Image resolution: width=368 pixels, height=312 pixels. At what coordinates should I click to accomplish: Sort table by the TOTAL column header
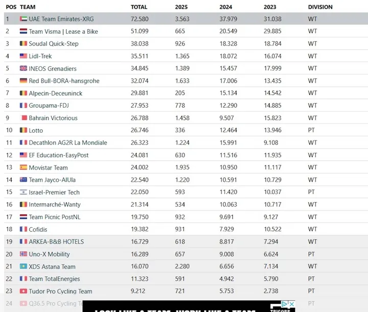[x=139, y=7]
